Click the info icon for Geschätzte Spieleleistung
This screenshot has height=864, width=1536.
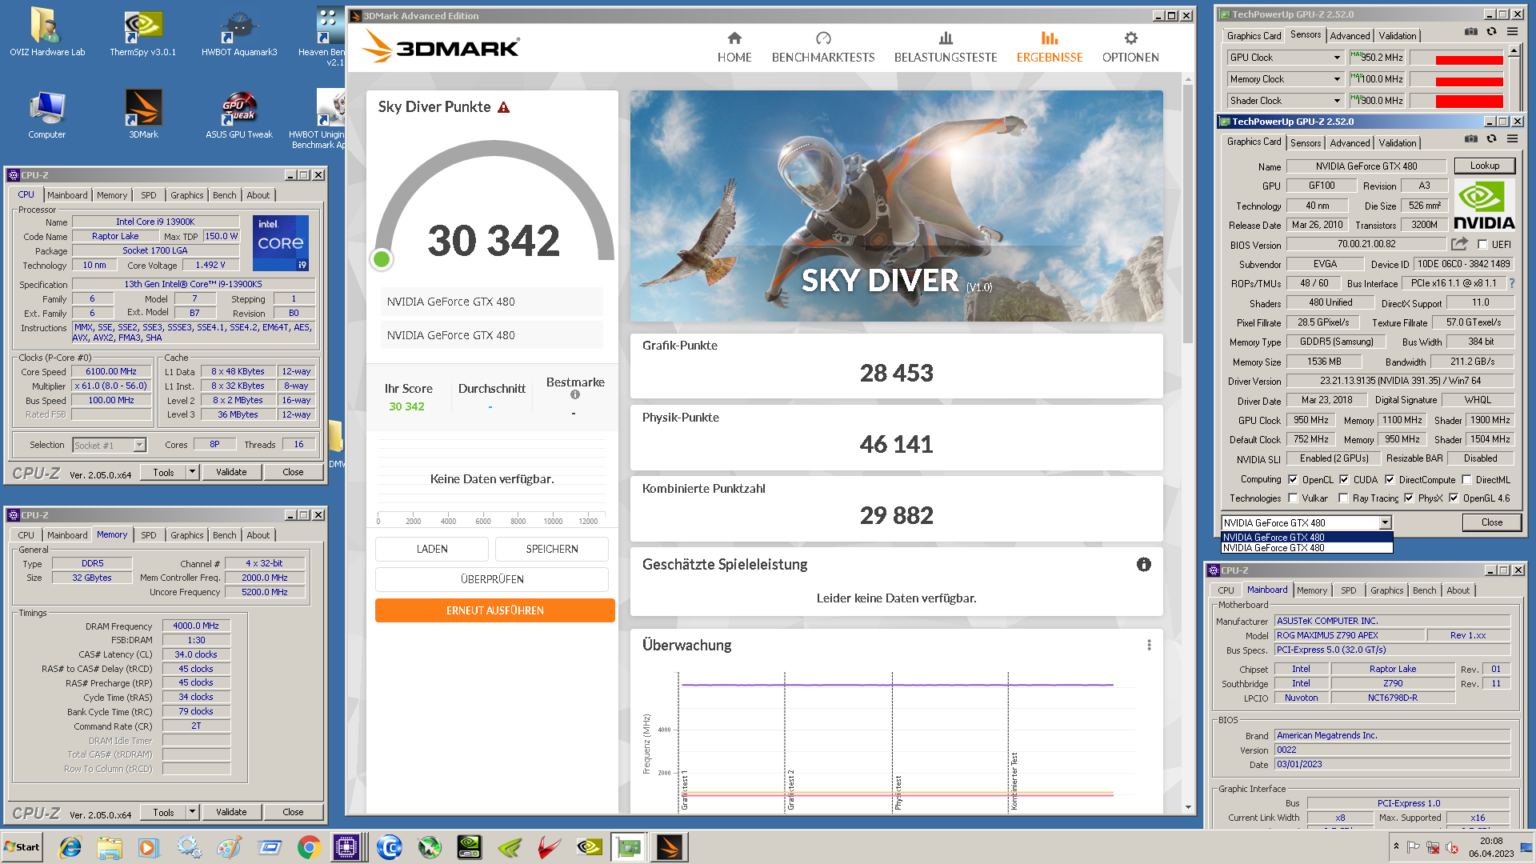coord(1144,565)
